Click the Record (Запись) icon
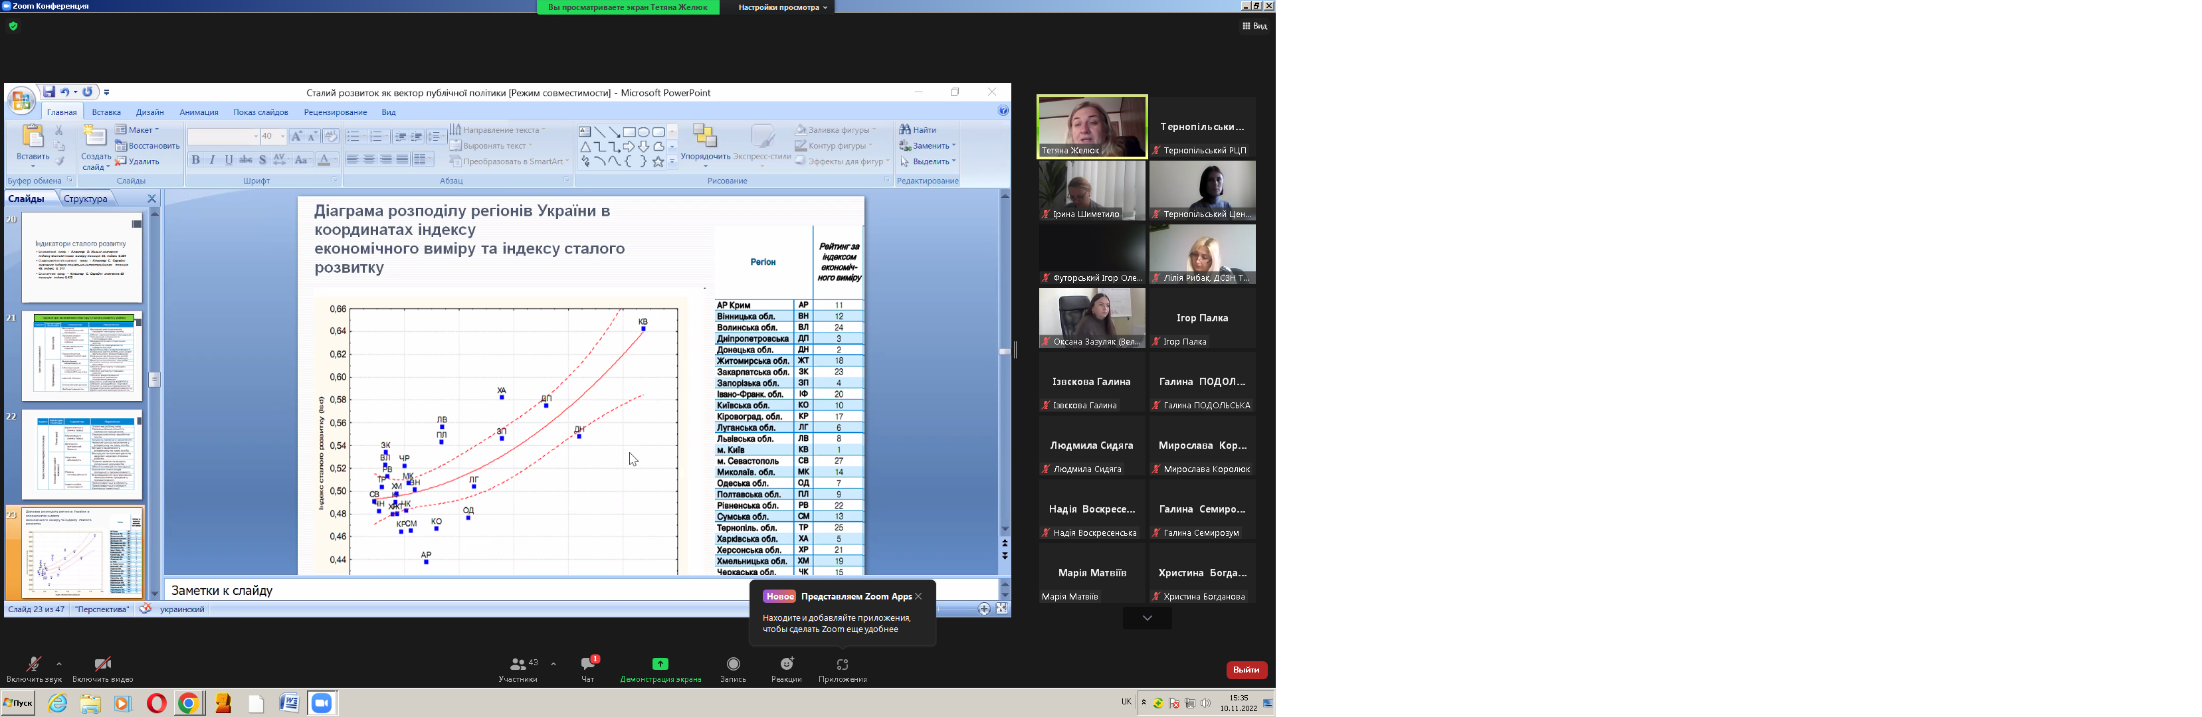 (x=733, y=664)
